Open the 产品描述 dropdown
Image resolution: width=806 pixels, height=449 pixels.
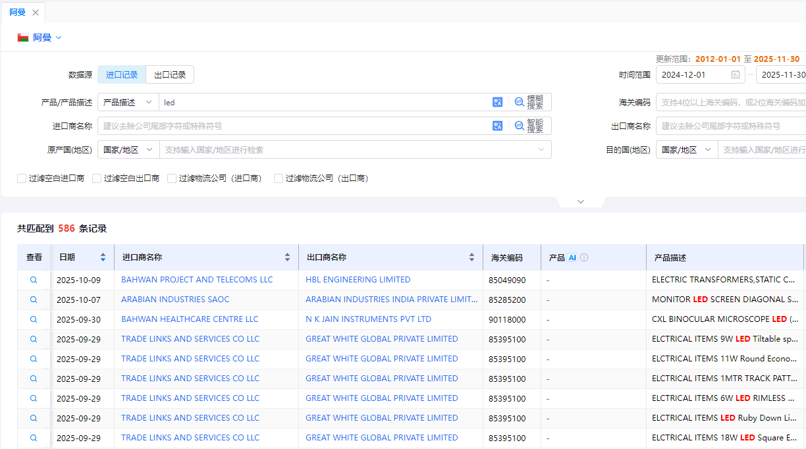(x=128, y=102)
